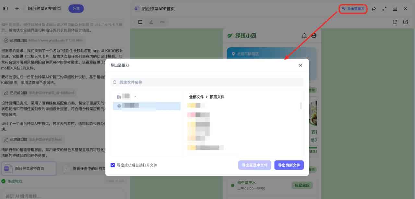Click the share arrow icon in preview header
415x199 pixels.
click(x=374, y=9)
